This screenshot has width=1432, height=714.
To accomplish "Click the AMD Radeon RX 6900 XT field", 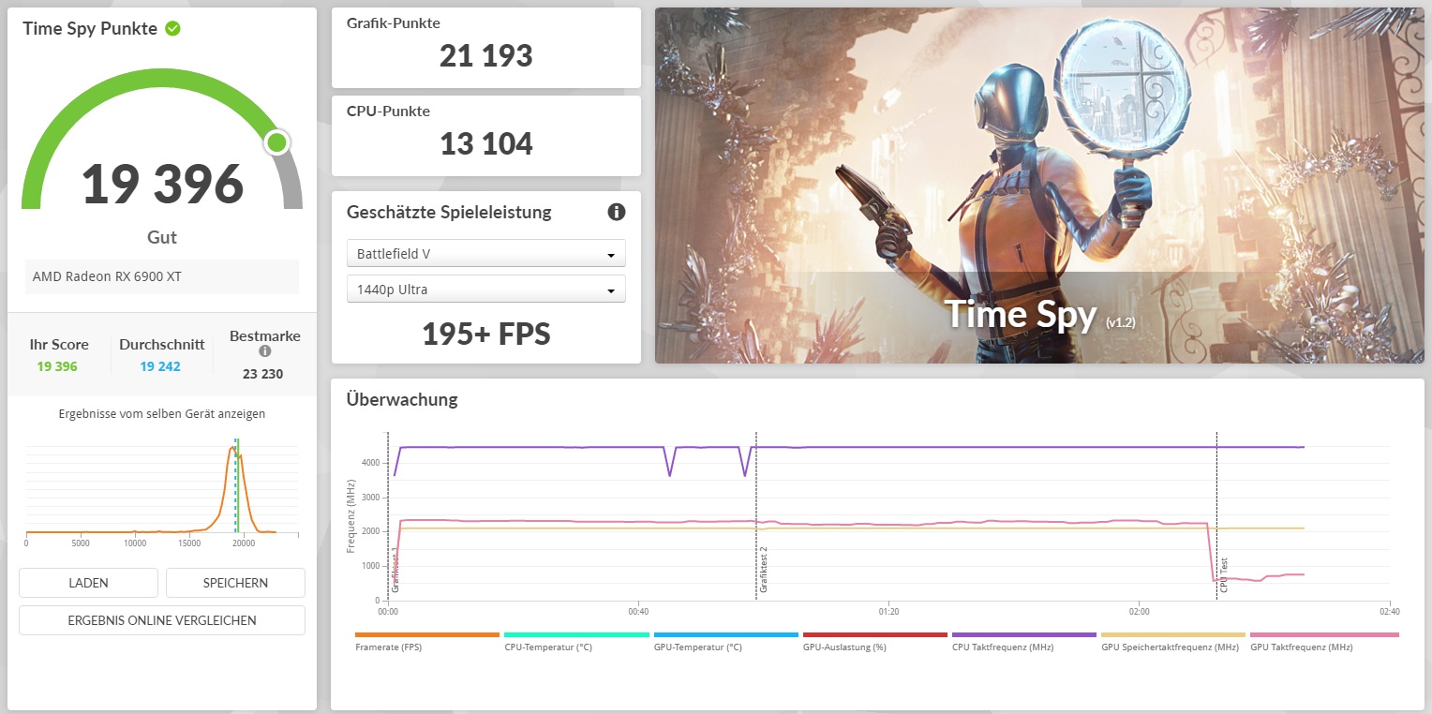I will pyautogui.click(x=162, y=276).
